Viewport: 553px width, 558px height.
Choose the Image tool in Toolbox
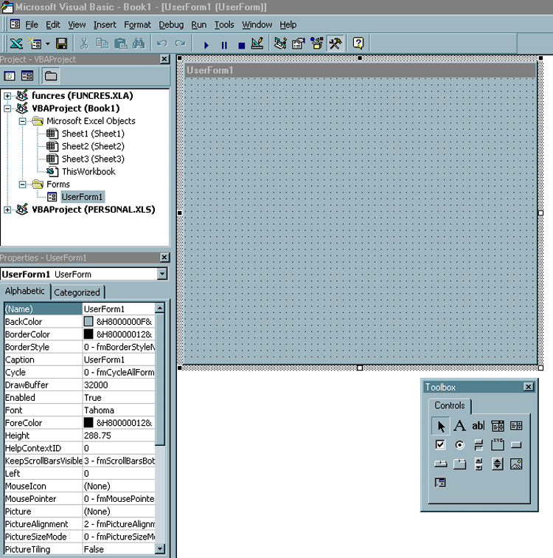point(516,464)
